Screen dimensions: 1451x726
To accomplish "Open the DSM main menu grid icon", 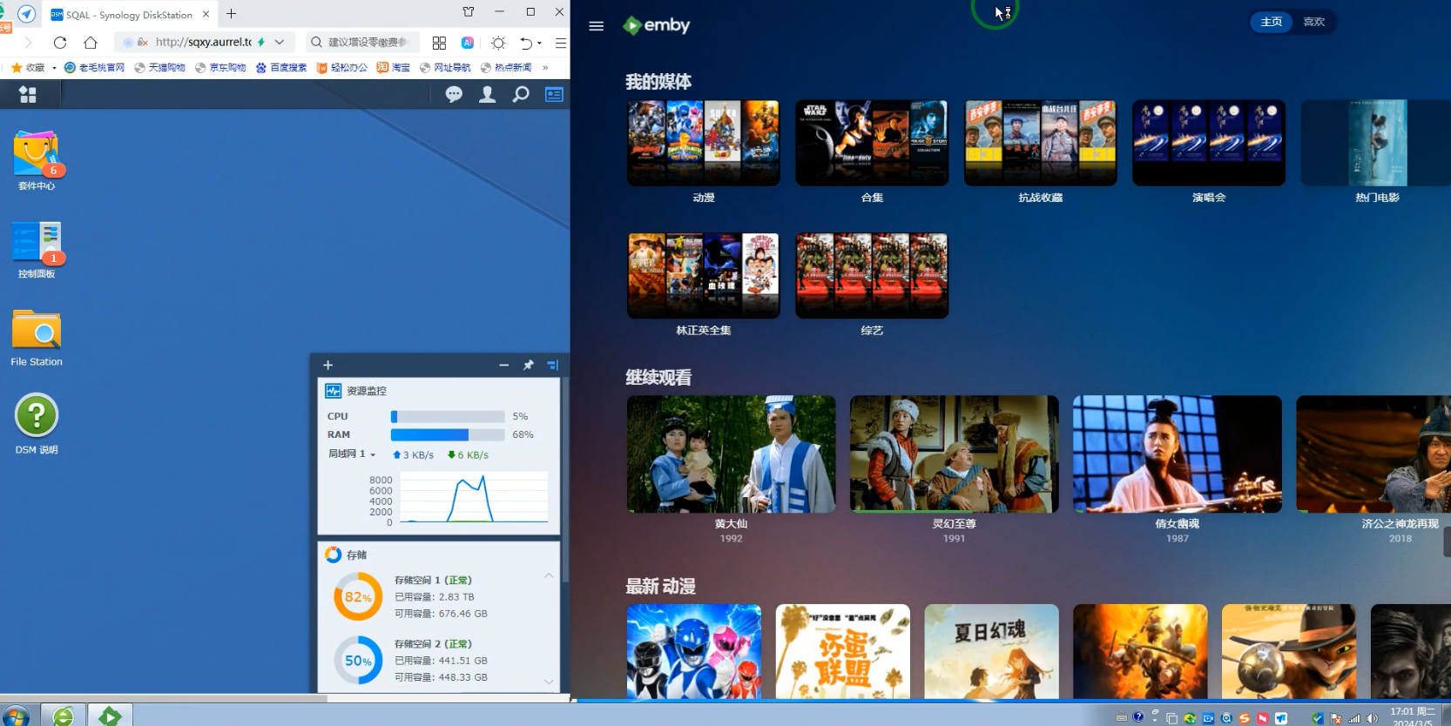I will pyautogui.click(x=28, y=95).
